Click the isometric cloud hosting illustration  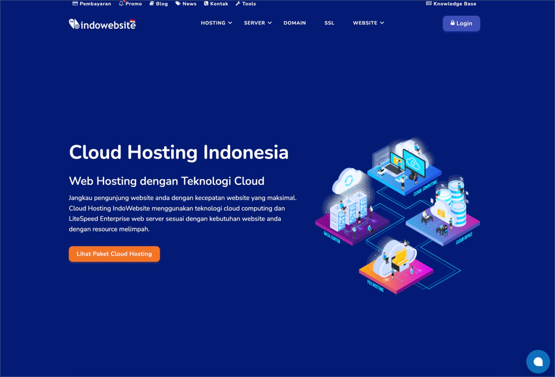pyautogui.click(x=397, y=216)
